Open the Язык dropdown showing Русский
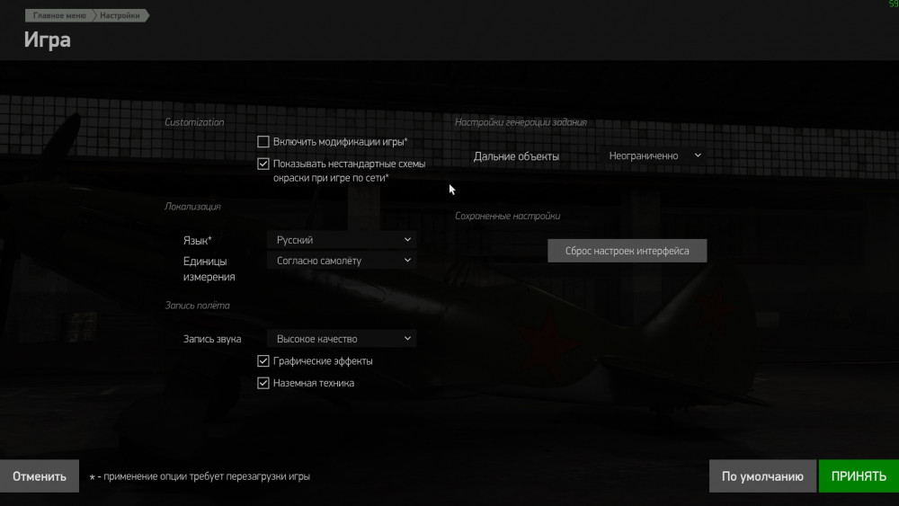This screenshot has width=899, height=506. tap(342, 240)
